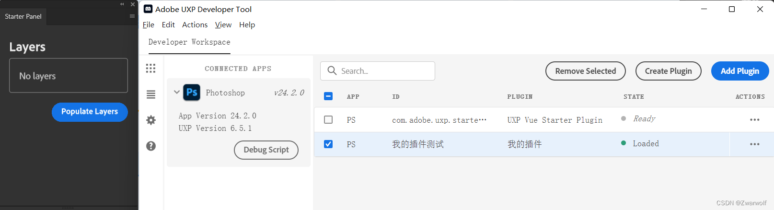Screen dimensions: 774x210
Task: Collapse the Photoshop connected app entry
Action: coord(176,92)
